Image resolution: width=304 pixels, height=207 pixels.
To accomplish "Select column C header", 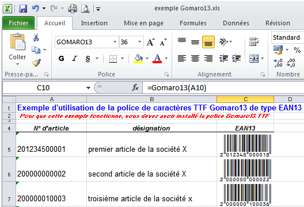I will (x=245, y=99).
